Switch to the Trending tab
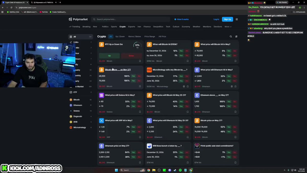The image size is (307, 173). coord(74,27)
